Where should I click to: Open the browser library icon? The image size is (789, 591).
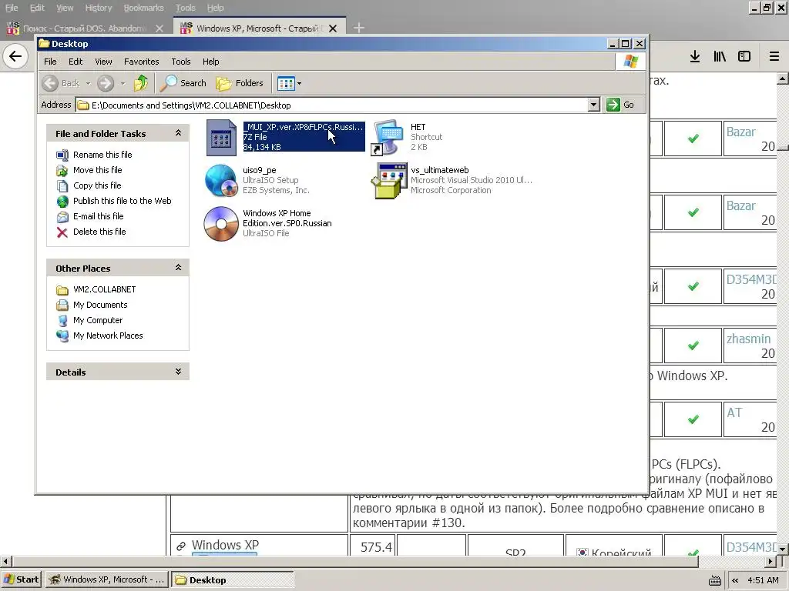[x=720, y=56]
